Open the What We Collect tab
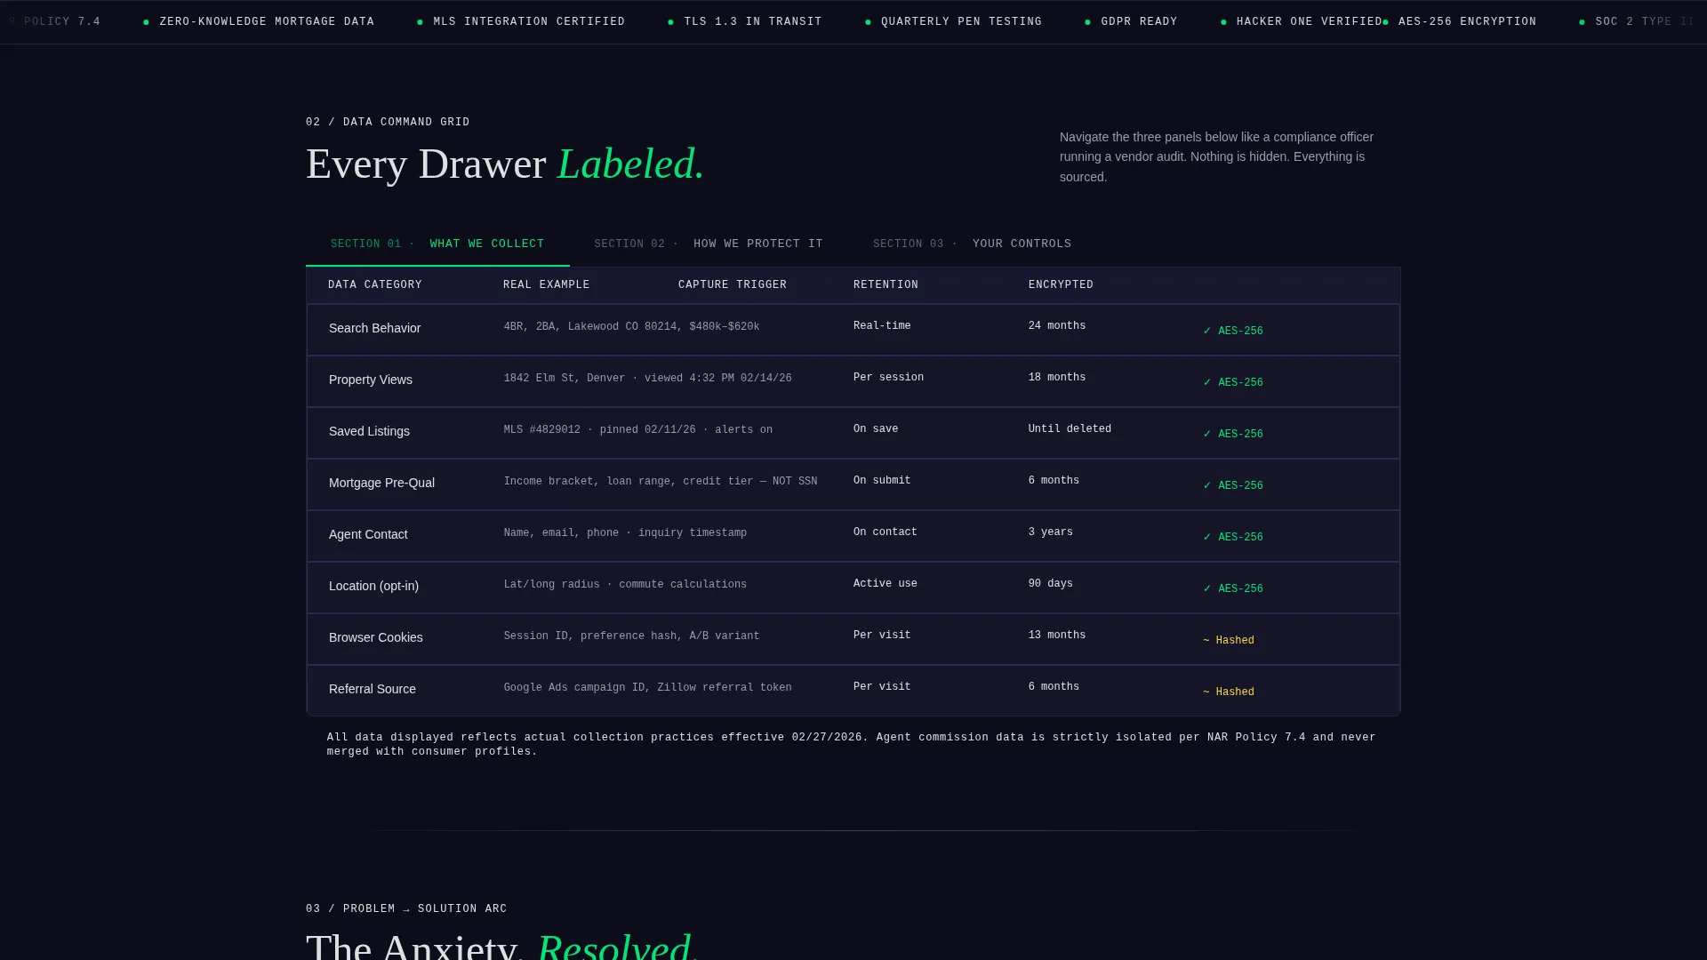The image size is (1707, 960). click(437, 244)
